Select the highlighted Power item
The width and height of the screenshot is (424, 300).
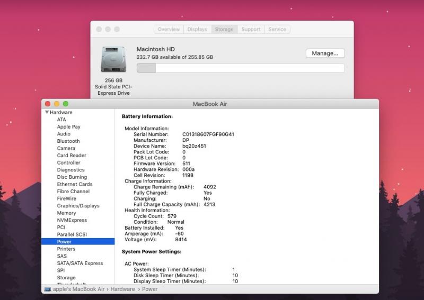click(x=78, y=242)
